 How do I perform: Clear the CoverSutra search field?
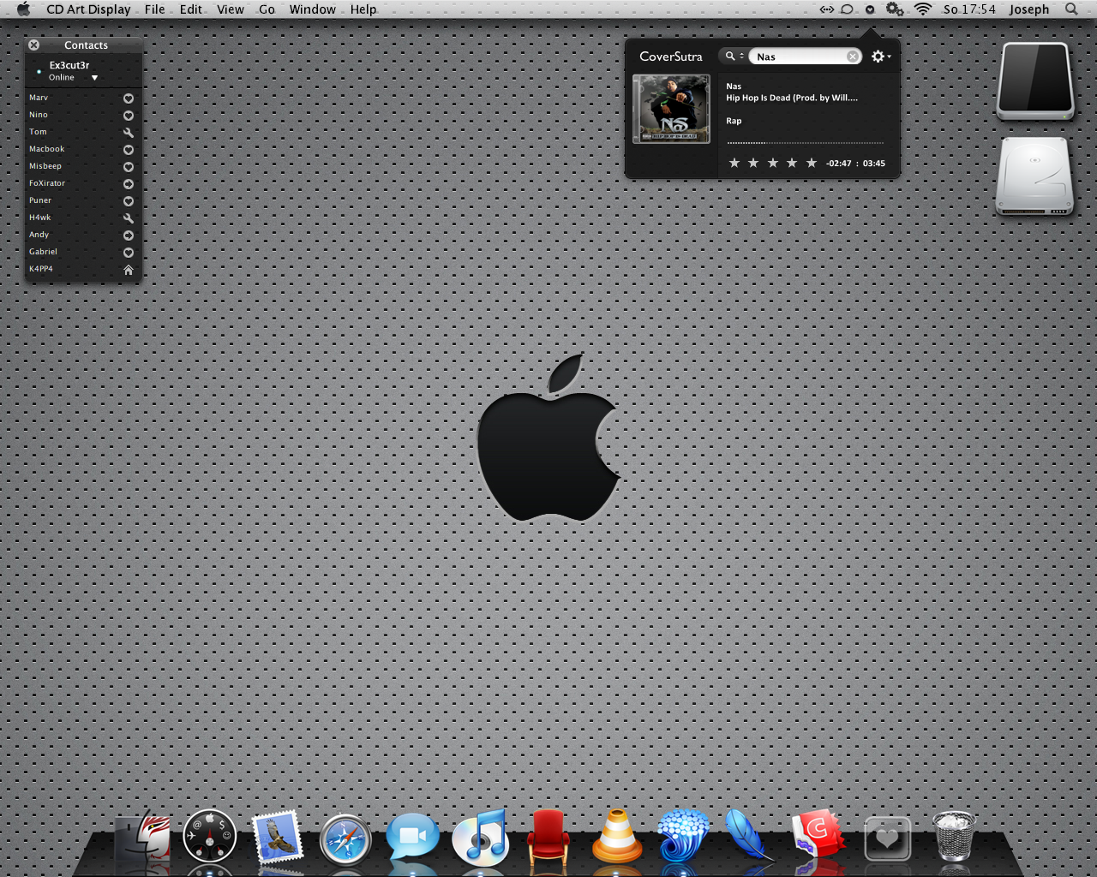click(853, 57)
